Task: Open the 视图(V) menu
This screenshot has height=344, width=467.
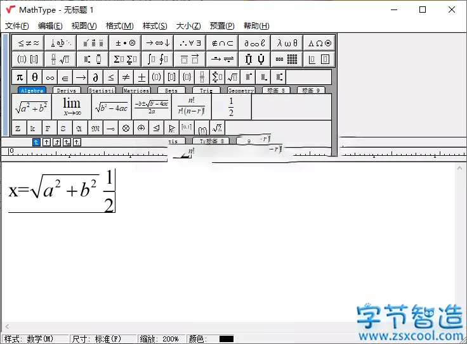Action: (84, 26)
